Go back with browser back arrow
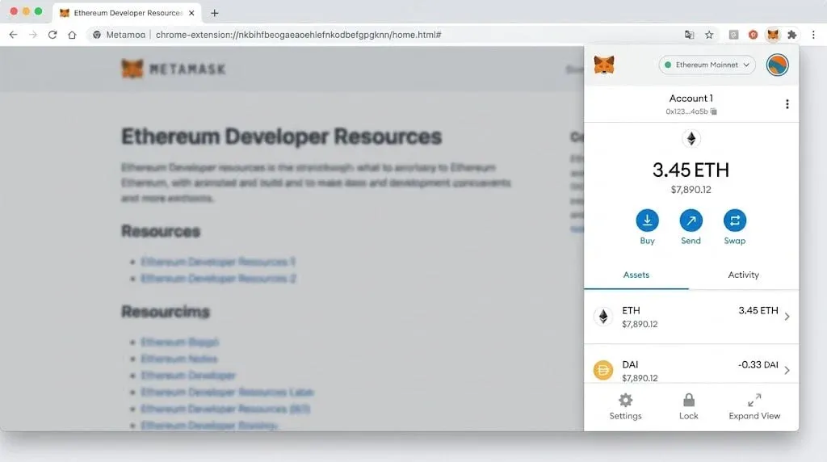 click(x=13, y=35)
